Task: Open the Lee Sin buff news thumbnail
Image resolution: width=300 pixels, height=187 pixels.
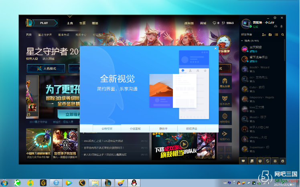Action: [x=65, y=144]
